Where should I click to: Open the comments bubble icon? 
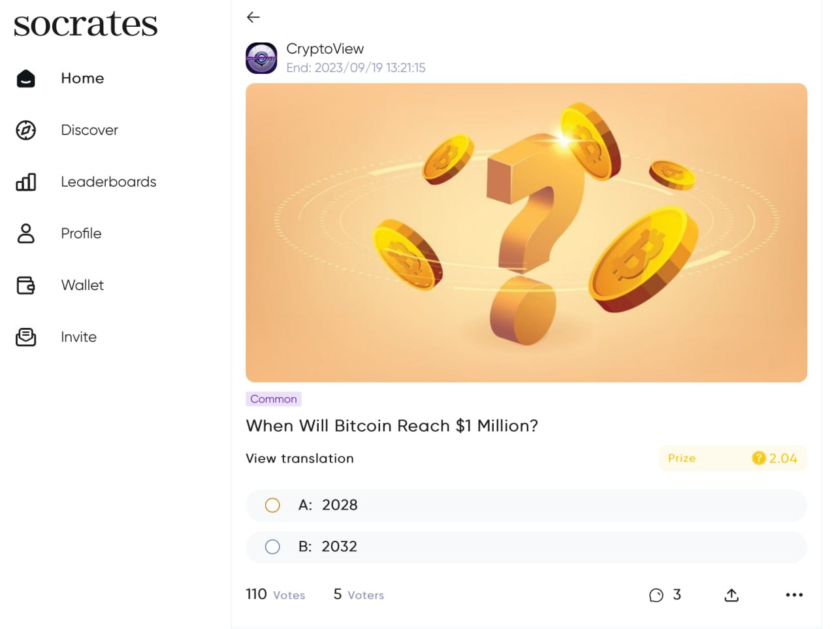click(x=656, y=595)
